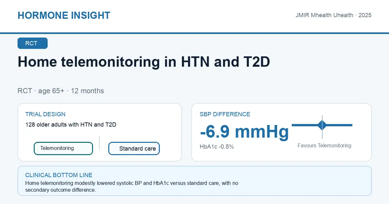This screenshot has width=389, height=204.
Task: Click the CLINICAL BOTTOM LINE heading
Action: tap(59, 175)
